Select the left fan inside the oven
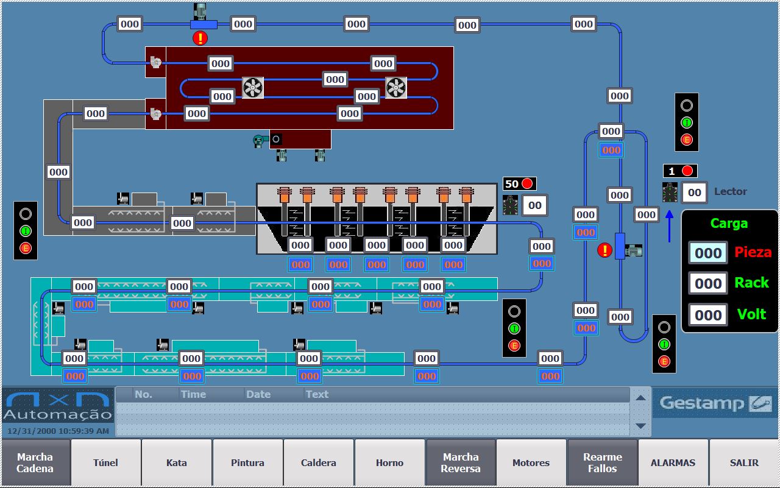Image resolution: width=780 pixels, height=488 pixels. tap(252, 88)
